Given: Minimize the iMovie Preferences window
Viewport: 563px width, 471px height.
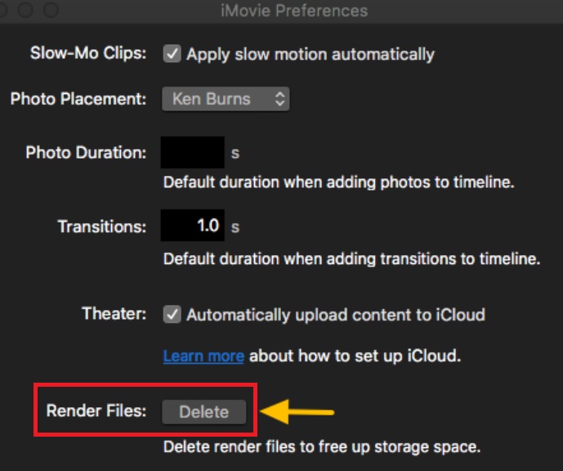Looking at the screenshot, I should point(25,10).
